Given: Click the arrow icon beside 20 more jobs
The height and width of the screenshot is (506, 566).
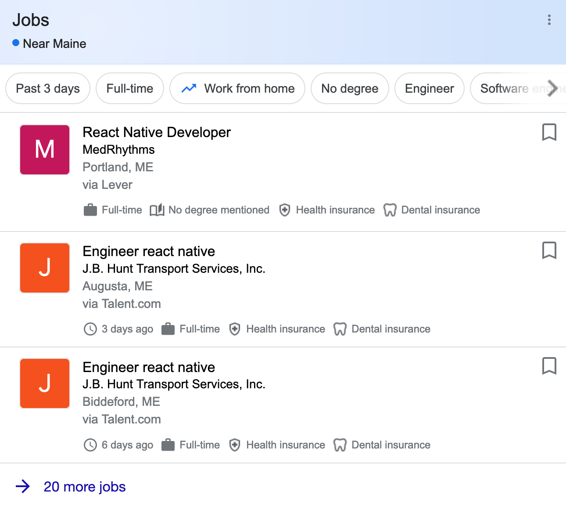Looking at the screenshot, I should [x=23, y=487].
